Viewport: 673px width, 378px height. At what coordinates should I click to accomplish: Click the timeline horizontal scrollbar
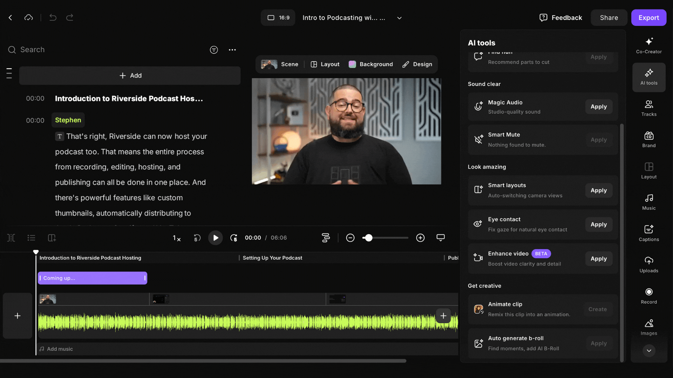pyautogui.click(x=203, y=361)
